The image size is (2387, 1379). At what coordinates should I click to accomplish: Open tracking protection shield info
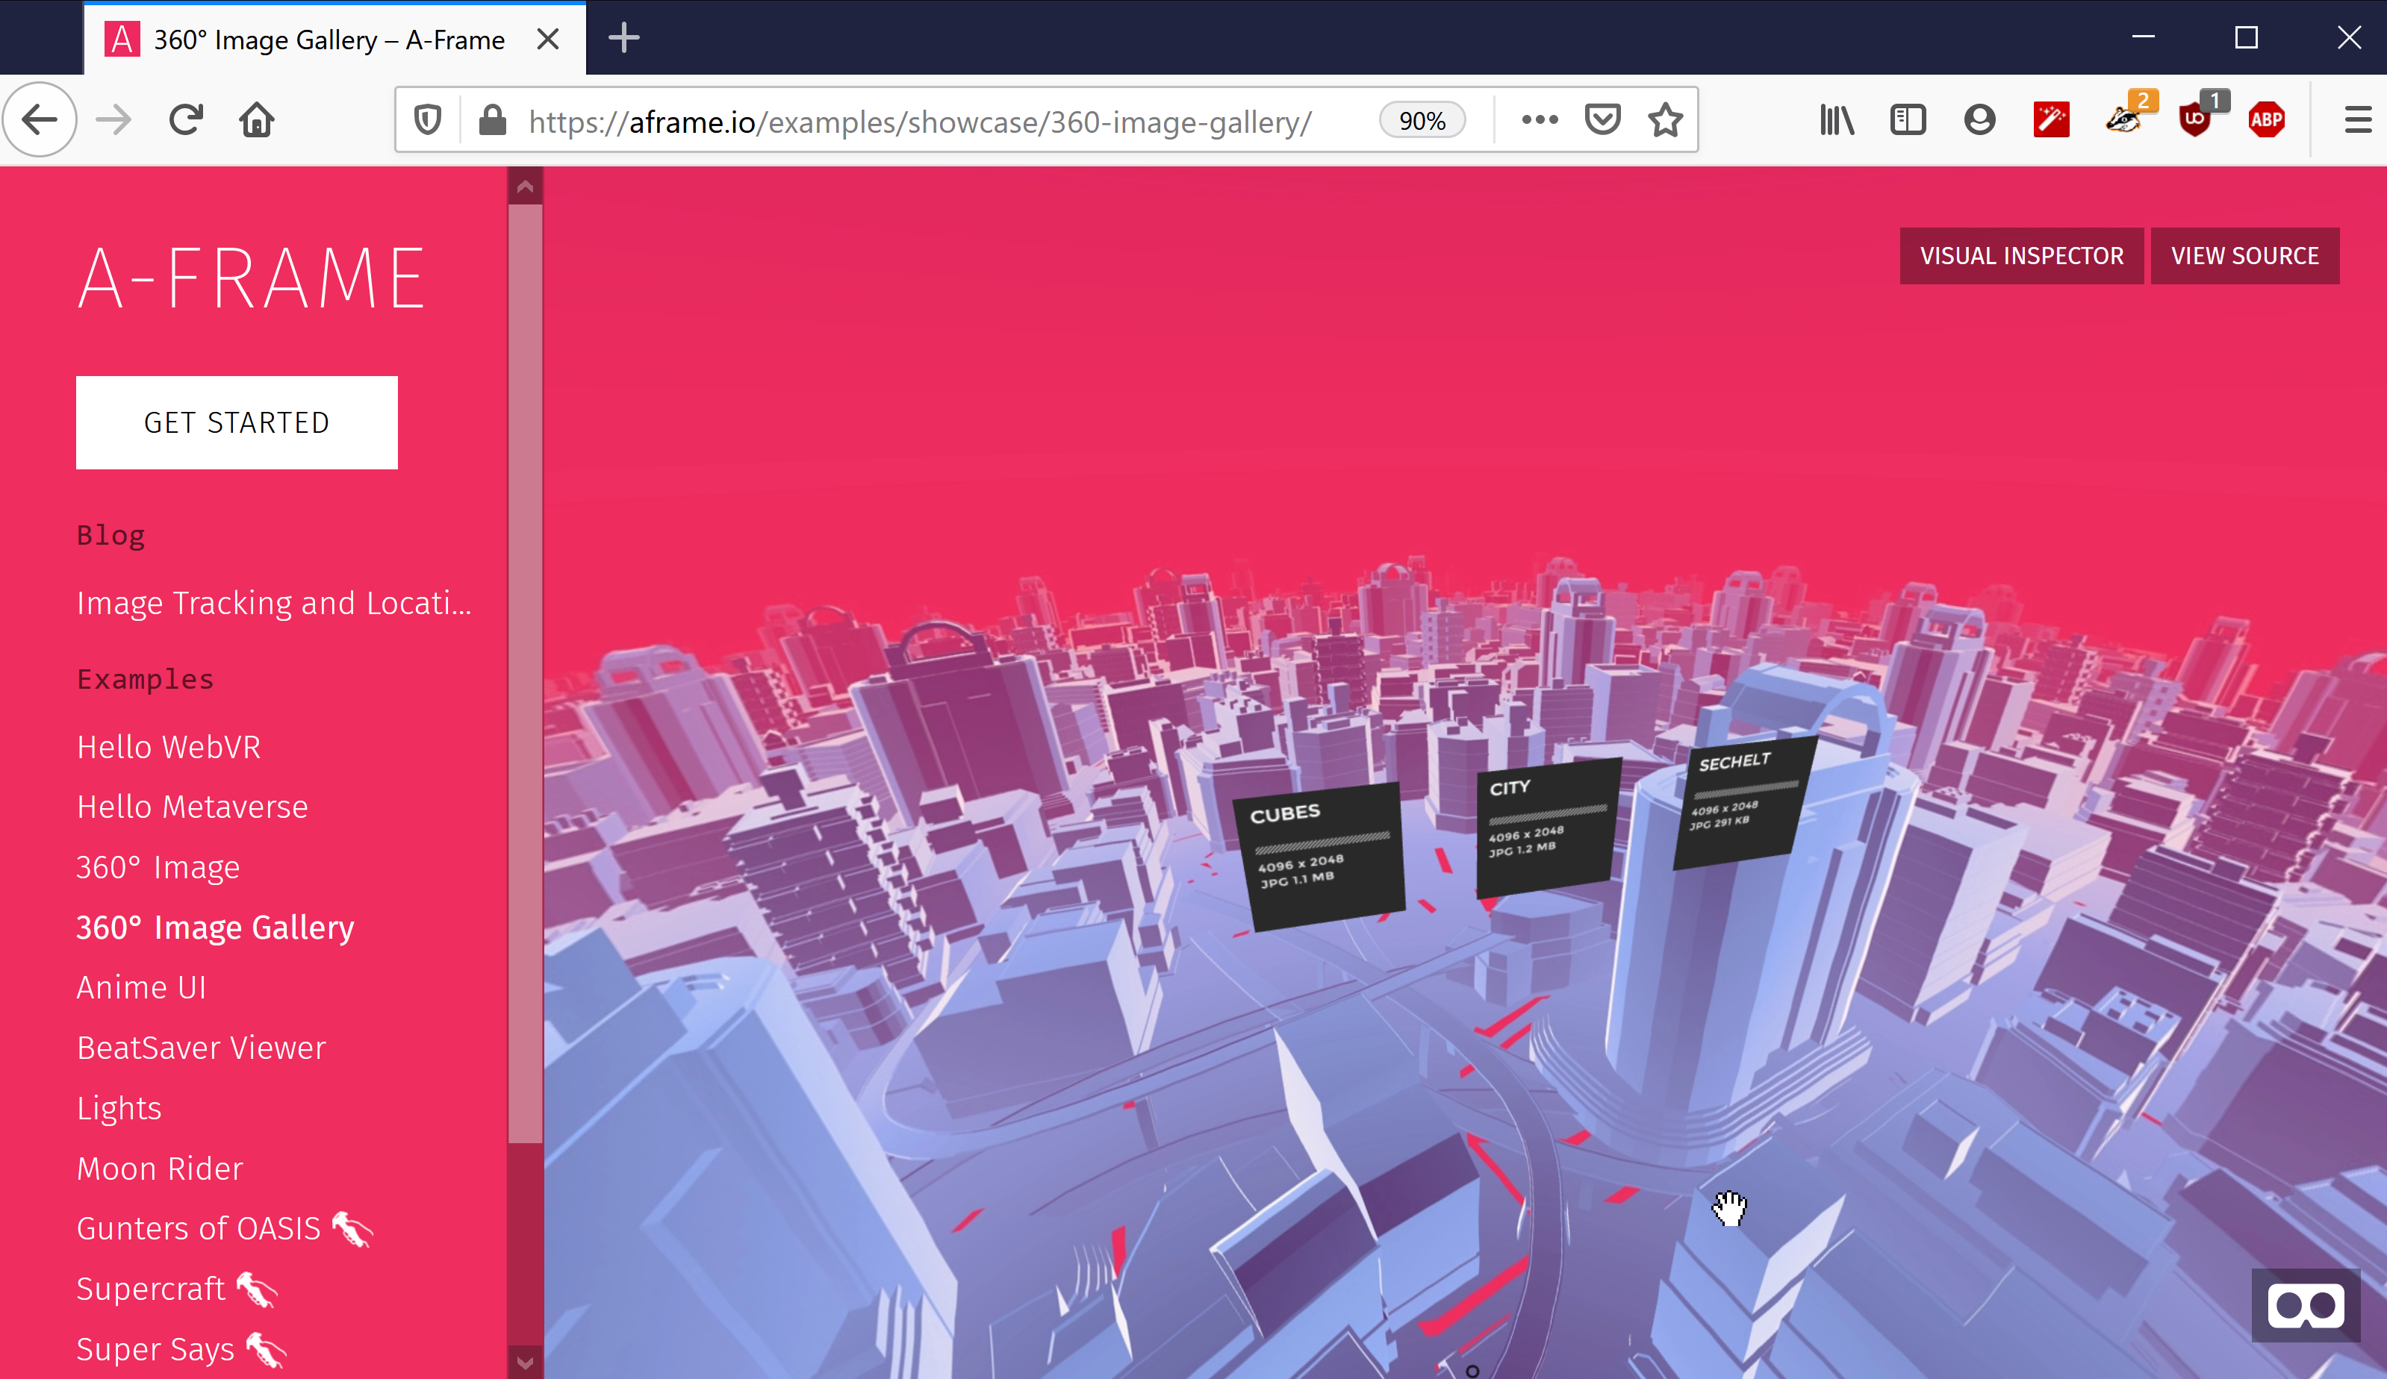(428, 120)
